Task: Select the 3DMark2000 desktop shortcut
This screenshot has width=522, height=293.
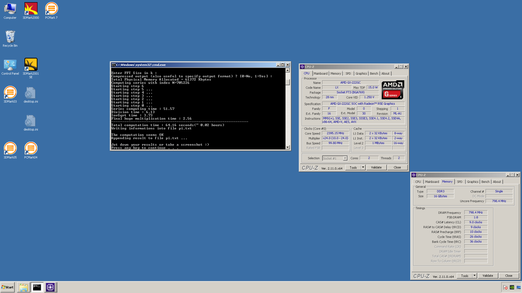Action: pyautogui.click(x=31, y=11)
